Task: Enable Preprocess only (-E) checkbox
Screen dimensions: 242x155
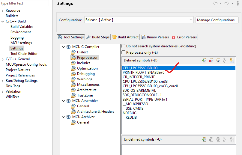Action: pos(124,52)
